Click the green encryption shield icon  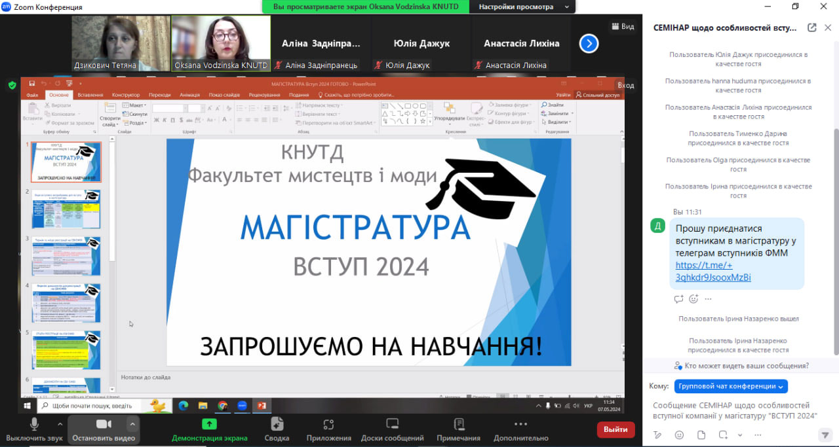pyautogui.click(x=12, y=85)
